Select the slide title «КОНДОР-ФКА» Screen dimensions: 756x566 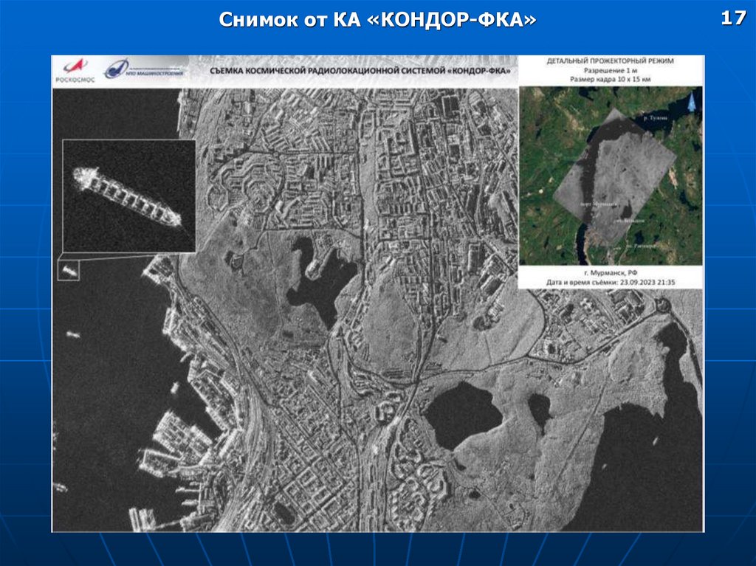point(377,21)
